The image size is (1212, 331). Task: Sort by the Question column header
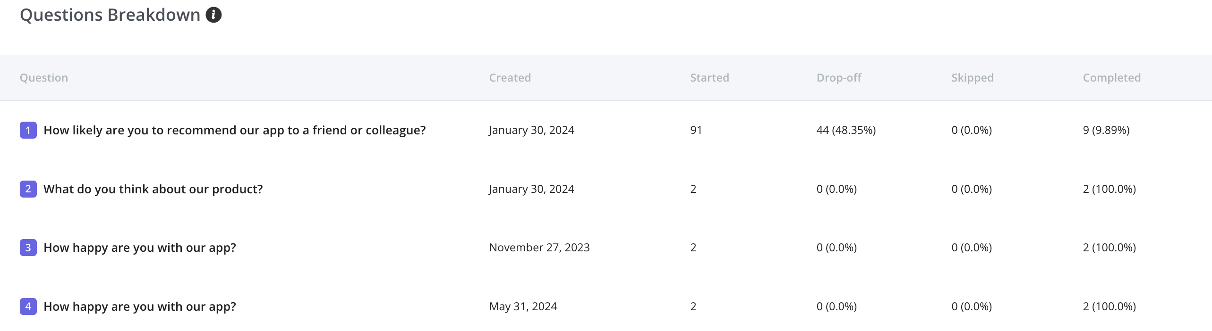tap(44, 78)
